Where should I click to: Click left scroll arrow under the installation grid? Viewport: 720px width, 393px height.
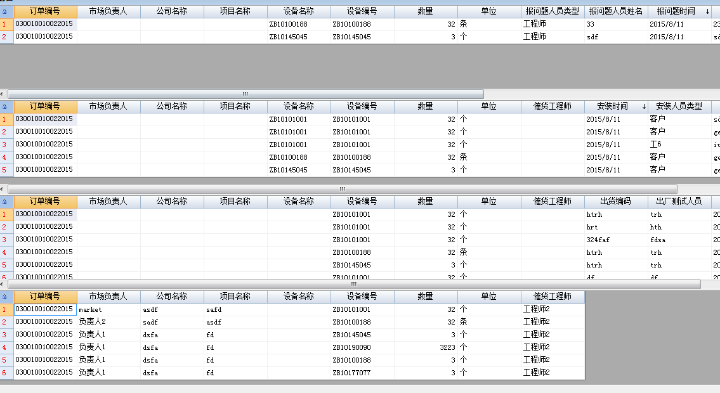(x=3, y=189)
